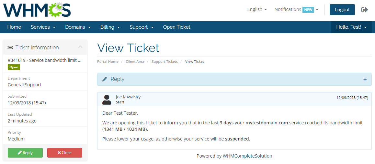Image resolution: width=375 pixels, height=164 pixels.
Task: Expand reply form with plus icon
Action: [x=365, y=79]
